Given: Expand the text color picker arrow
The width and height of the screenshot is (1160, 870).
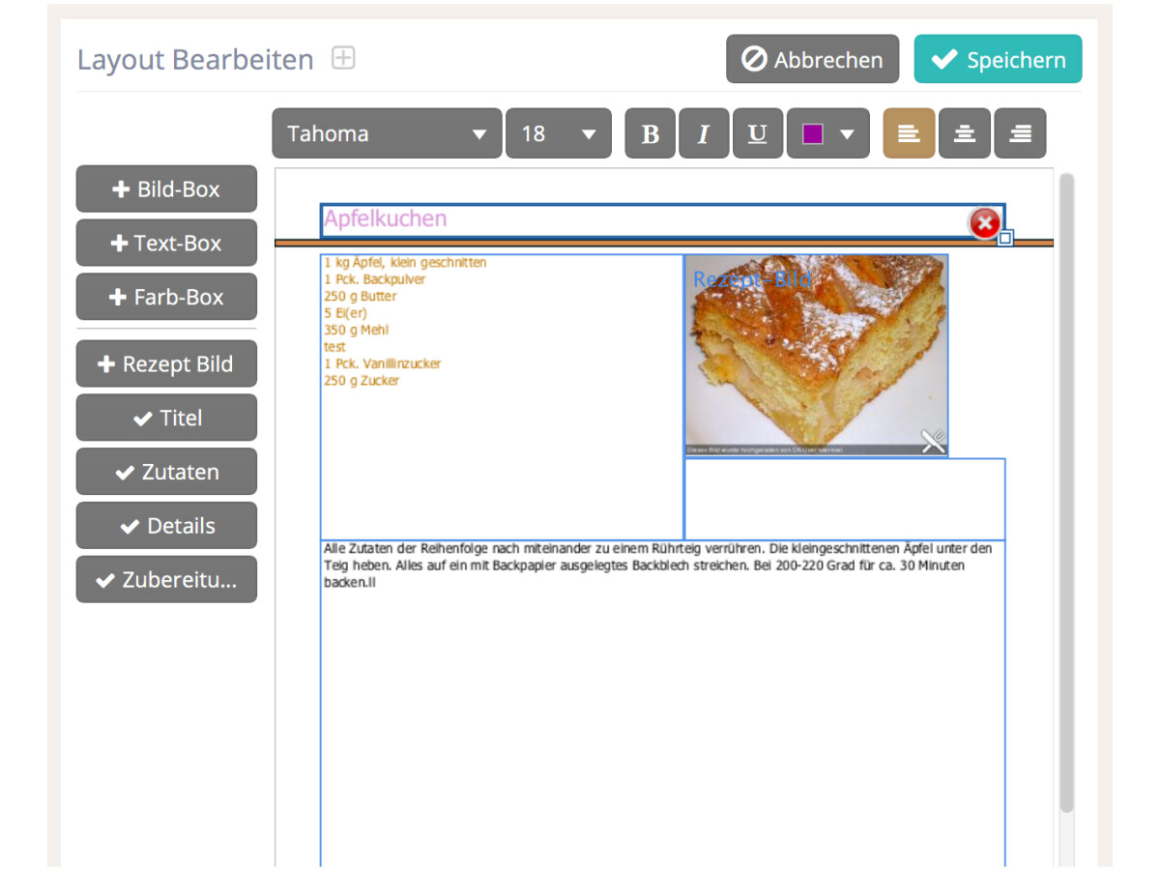Looking at the screenshot, I should tap(848, 133).
